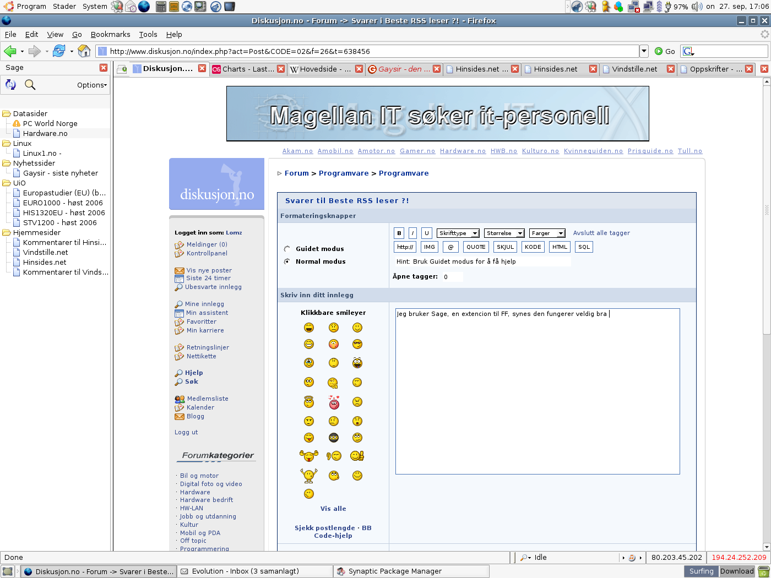Click the Ubuntu Program menu logo
This screenshot has height=578, width=771.
[x=8, y=7]
